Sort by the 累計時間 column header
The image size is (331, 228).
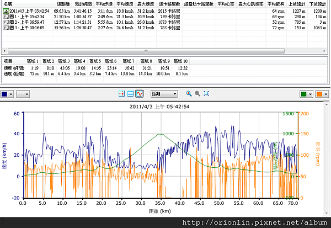pyautogui.click(x=83, y=4)
